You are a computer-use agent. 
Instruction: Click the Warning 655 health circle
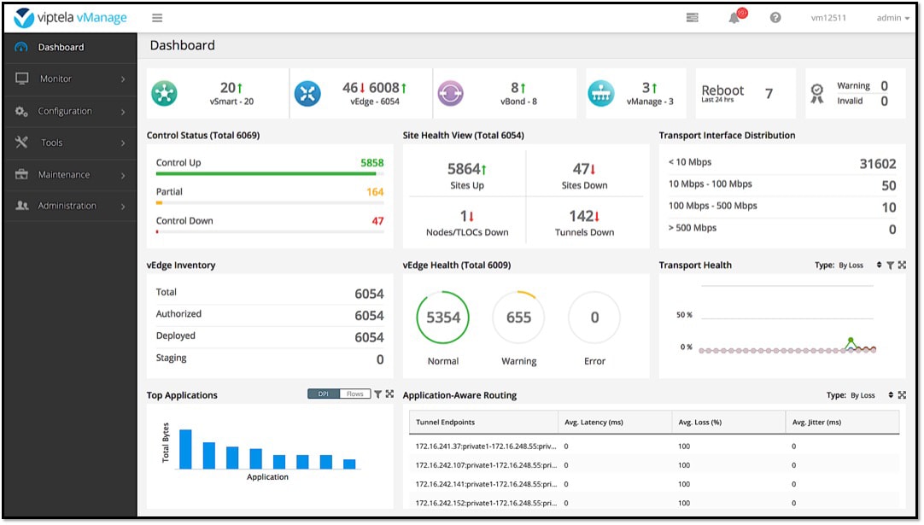[x=518, y=317]
